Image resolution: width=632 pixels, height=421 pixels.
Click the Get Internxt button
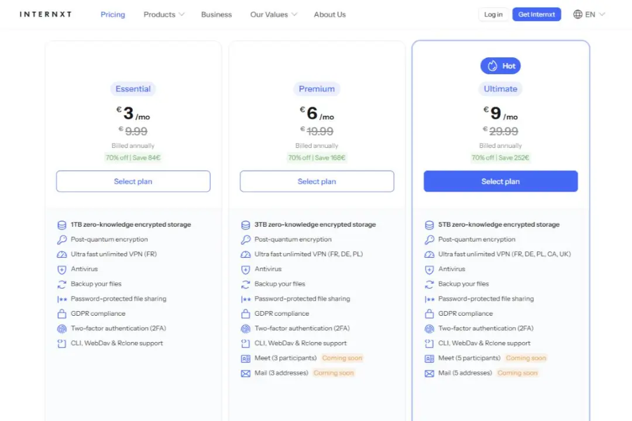pyautogui.click(x=537, y=15)
